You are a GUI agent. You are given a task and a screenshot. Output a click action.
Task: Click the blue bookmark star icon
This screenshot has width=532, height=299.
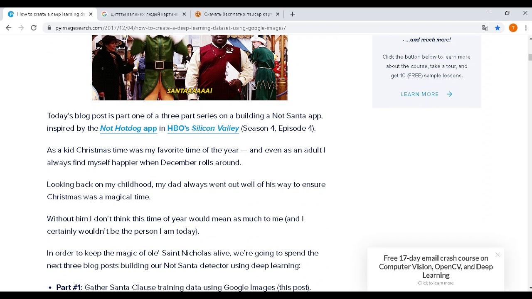(498, 28)
